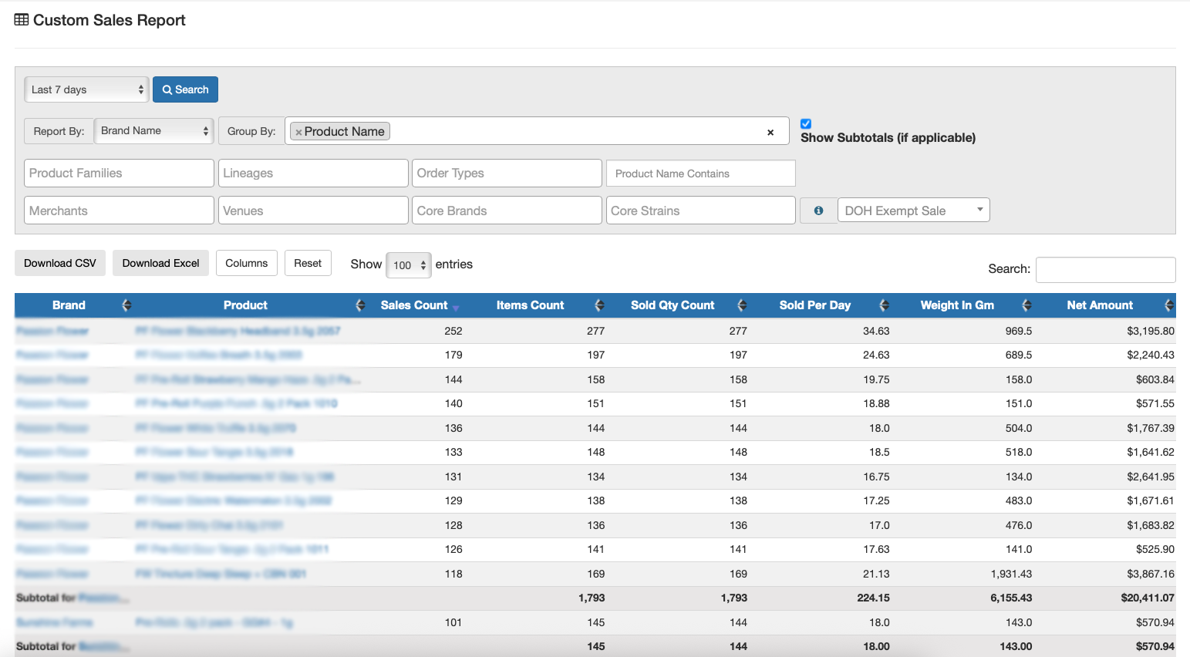Viewport: 1190px width, 657px height.
Task: Sort by the Net Amount column
Action: (x=1168, y=305)
